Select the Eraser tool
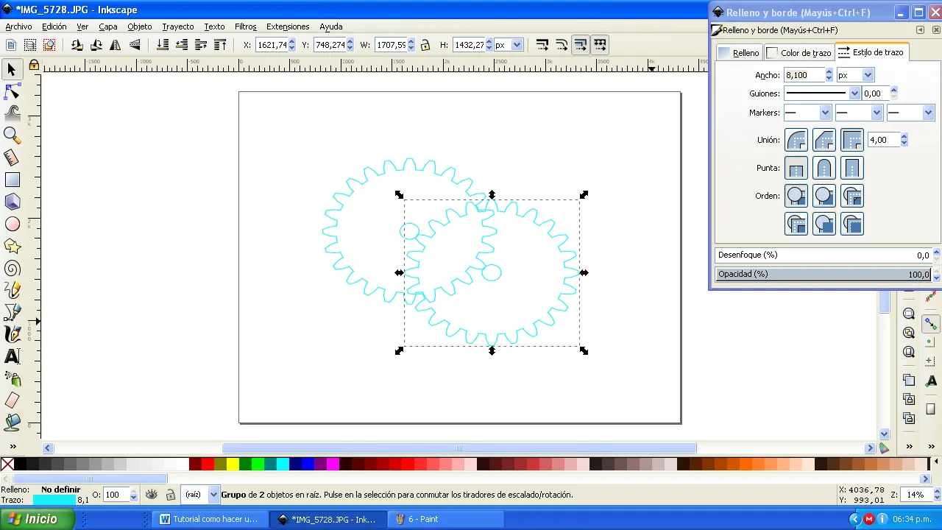This screenshot has width=942, height=530. click(x=12, y=400)
